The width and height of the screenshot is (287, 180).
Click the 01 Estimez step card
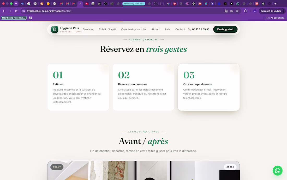pyautogui.click(x=78, y=87)
